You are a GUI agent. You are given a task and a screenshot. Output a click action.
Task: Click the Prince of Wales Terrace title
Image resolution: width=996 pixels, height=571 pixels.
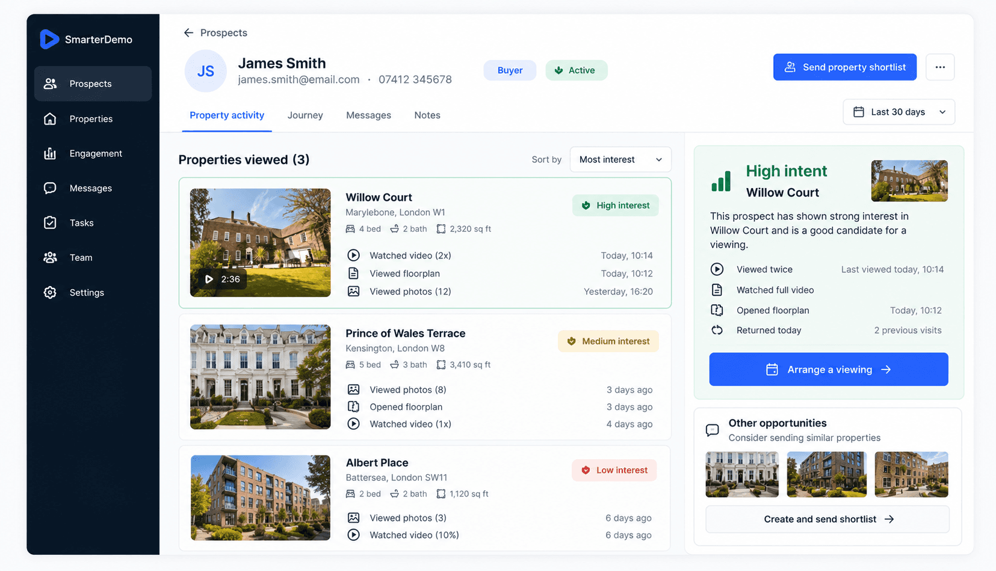(406, 333)
